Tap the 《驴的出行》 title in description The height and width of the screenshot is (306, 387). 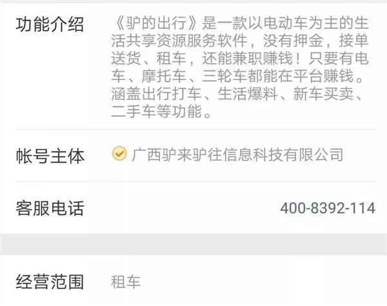(x=157, y=23)
